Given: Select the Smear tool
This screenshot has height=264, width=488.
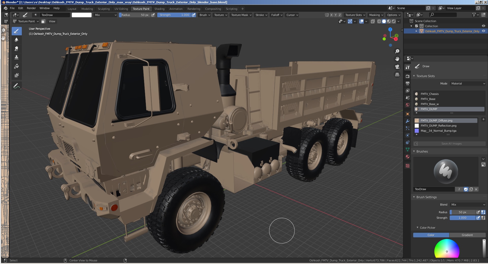Looking at the screenshot, I should (16, 48).
